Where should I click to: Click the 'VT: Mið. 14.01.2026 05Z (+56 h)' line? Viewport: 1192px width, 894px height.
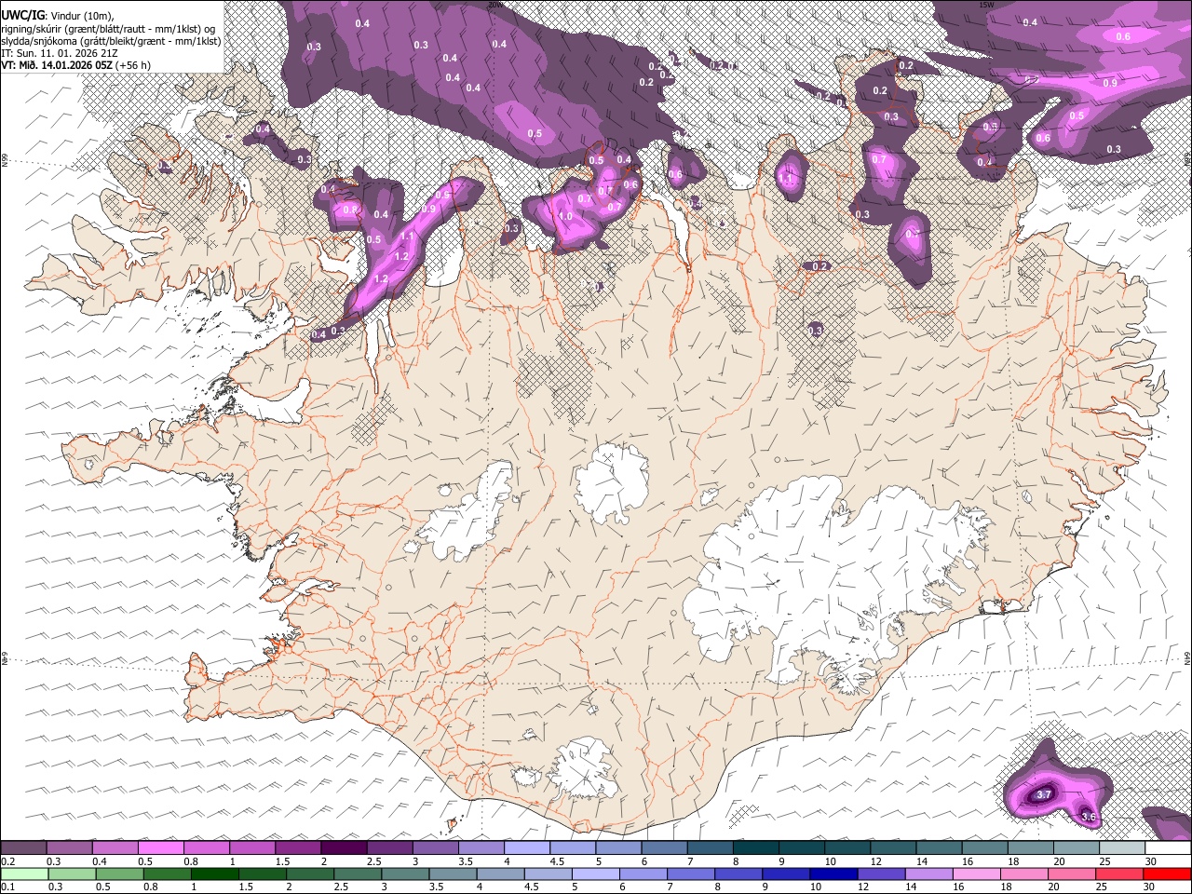(x=75, y=65)
